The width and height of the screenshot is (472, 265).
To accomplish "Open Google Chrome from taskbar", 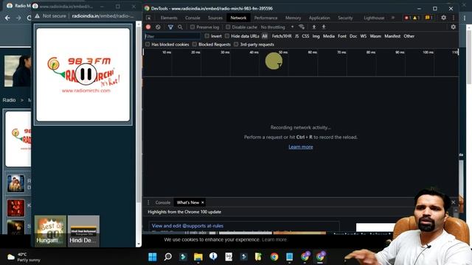I will (274, 257).
